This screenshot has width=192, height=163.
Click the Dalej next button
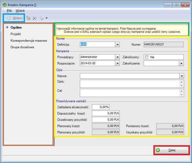tap(172, 150)
